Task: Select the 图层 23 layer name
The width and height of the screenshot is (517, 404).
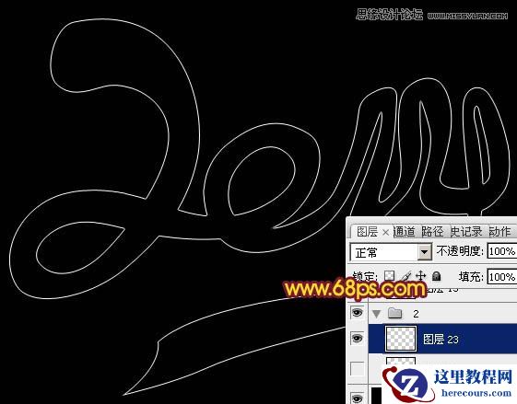Action: click(441, 340)
